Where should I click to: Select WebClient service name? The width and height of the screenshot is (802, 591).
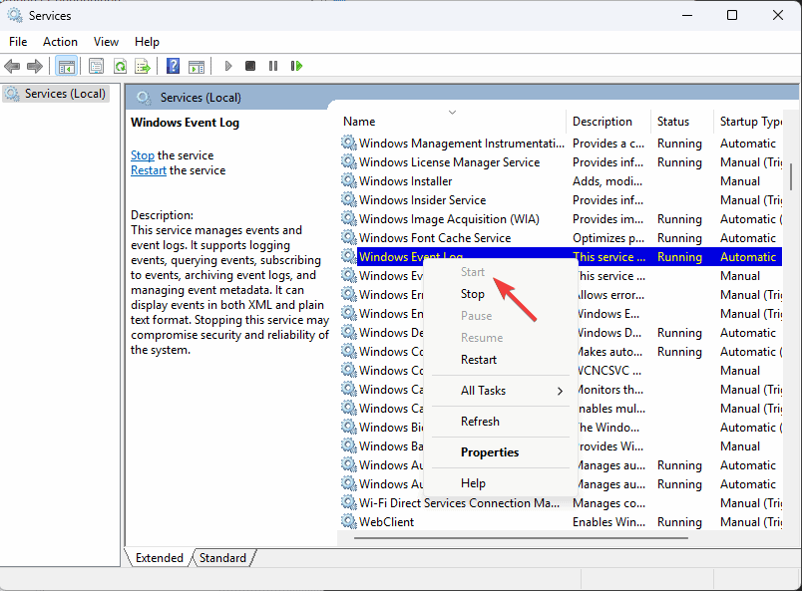[387, 522]
